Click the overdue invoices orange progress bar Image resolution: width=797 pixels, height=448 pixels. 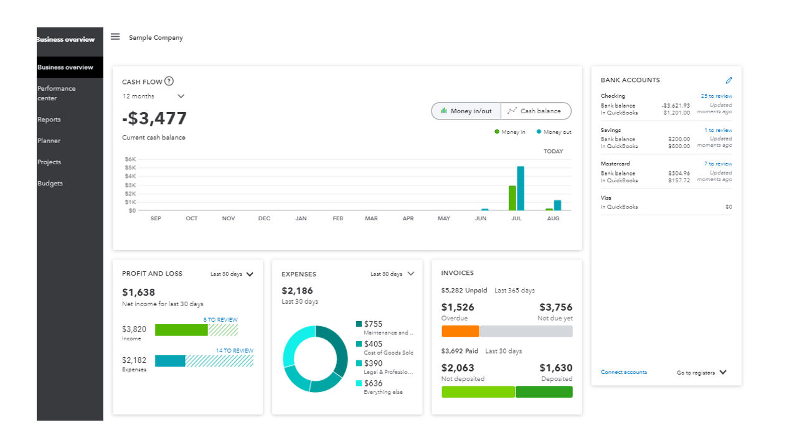coord(460,331)
